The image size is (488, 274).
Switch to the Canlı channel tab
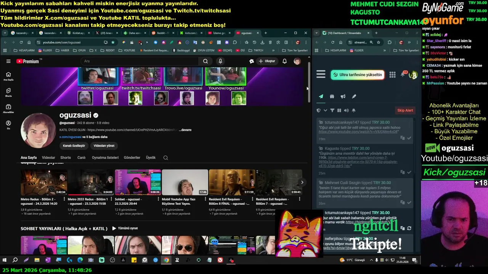(x=82, y=158)
